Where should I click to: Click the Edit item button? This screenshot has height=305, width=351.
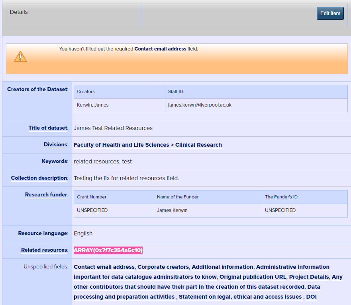coord(330,13)
